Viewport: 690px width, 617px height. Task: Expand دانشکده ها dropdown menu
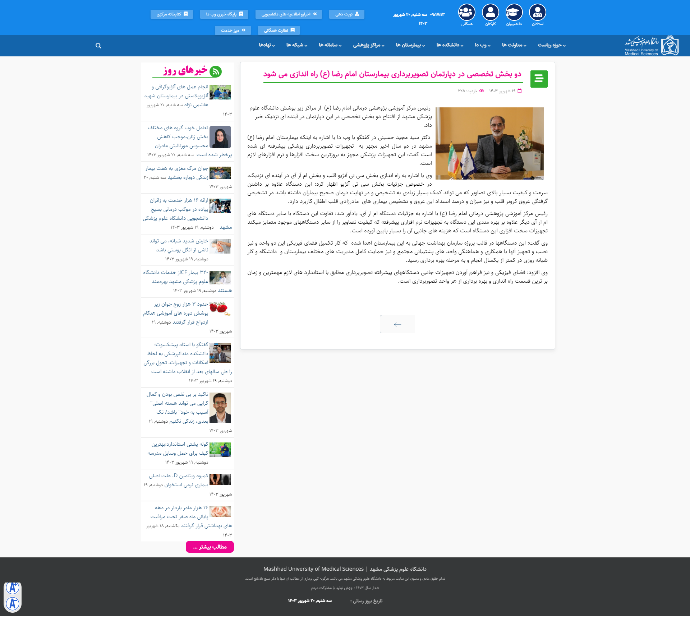pos(450,45)
